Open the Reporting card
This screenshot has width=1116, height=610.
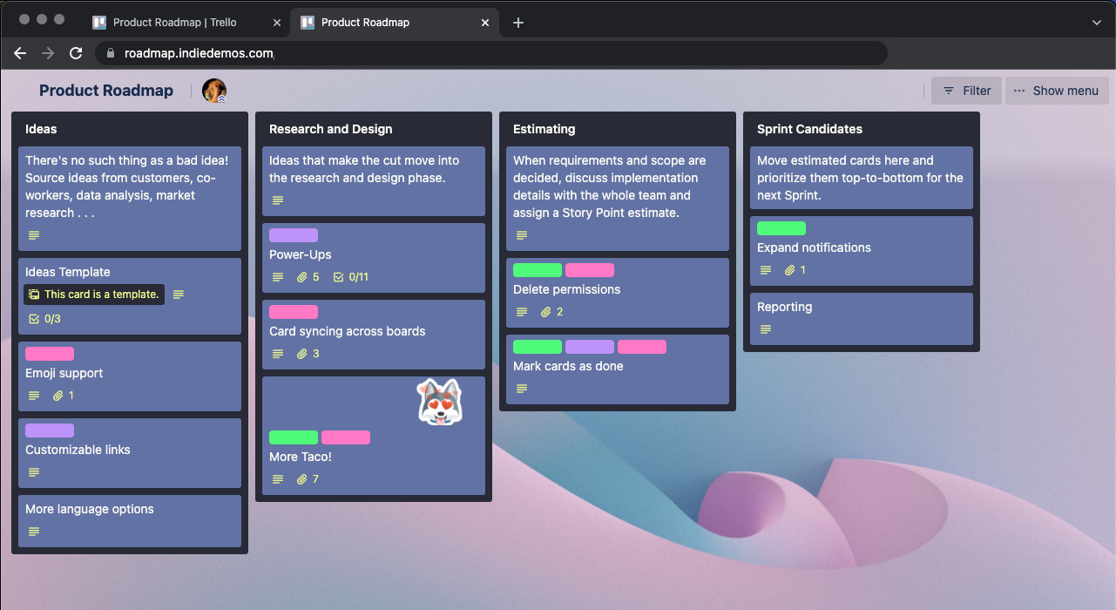click(862, 319)
